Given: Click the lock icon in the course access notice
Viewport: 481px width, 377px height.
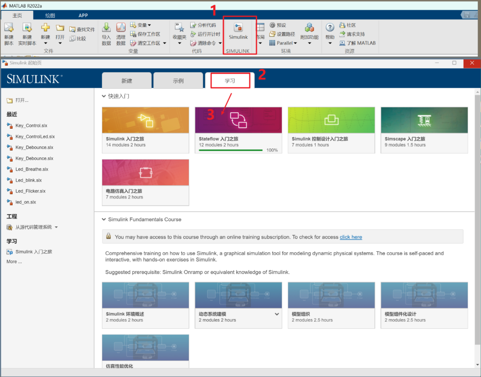Looking at the screenshot, I should 108,236.
